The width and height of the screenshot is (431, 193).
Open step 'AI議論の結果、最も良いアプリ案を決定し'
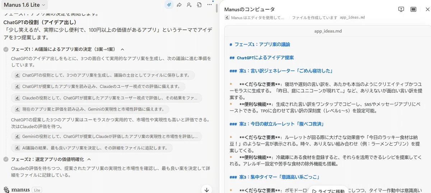[92, 148]
